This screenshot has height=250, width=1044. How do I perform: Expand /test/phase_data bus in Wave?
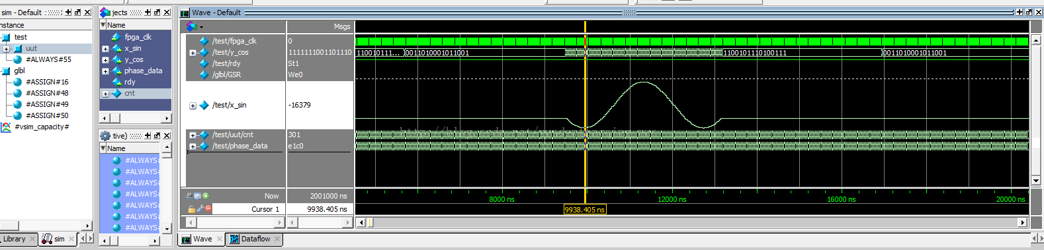point(193,146)
